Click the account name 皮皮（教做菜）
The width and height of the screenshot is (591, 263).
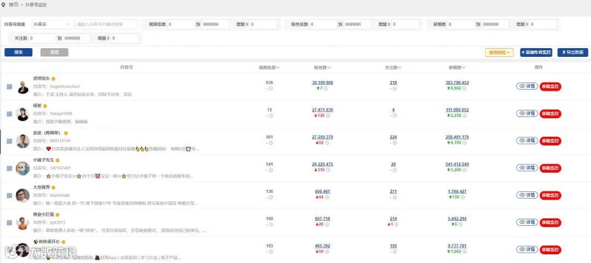pyautogui.click(x=47, y=133)
